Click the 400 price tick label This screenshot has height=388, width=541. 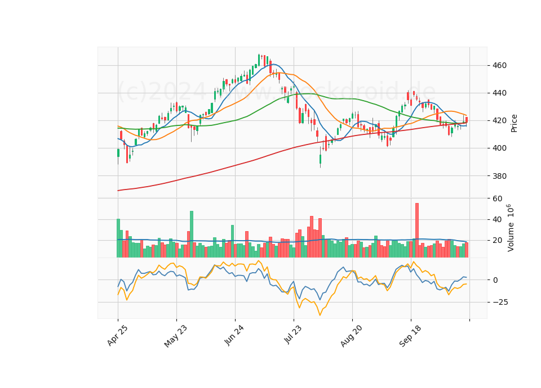click(499, 148)
